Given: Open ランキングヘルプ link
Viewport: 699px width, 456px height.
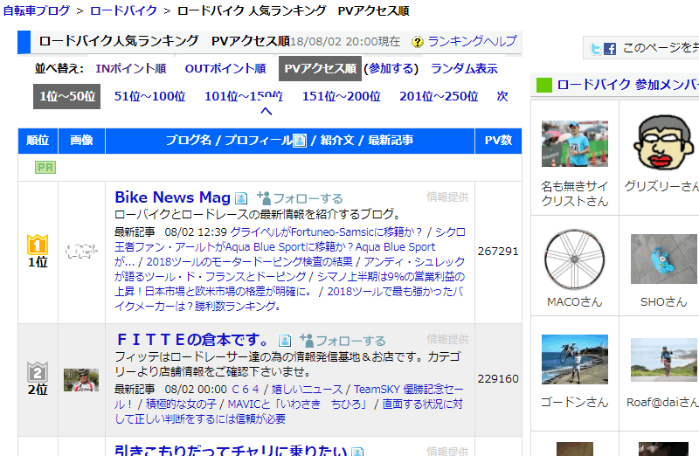Looking at the screenshot, I should pyautogui.click(x=472, y=41).
